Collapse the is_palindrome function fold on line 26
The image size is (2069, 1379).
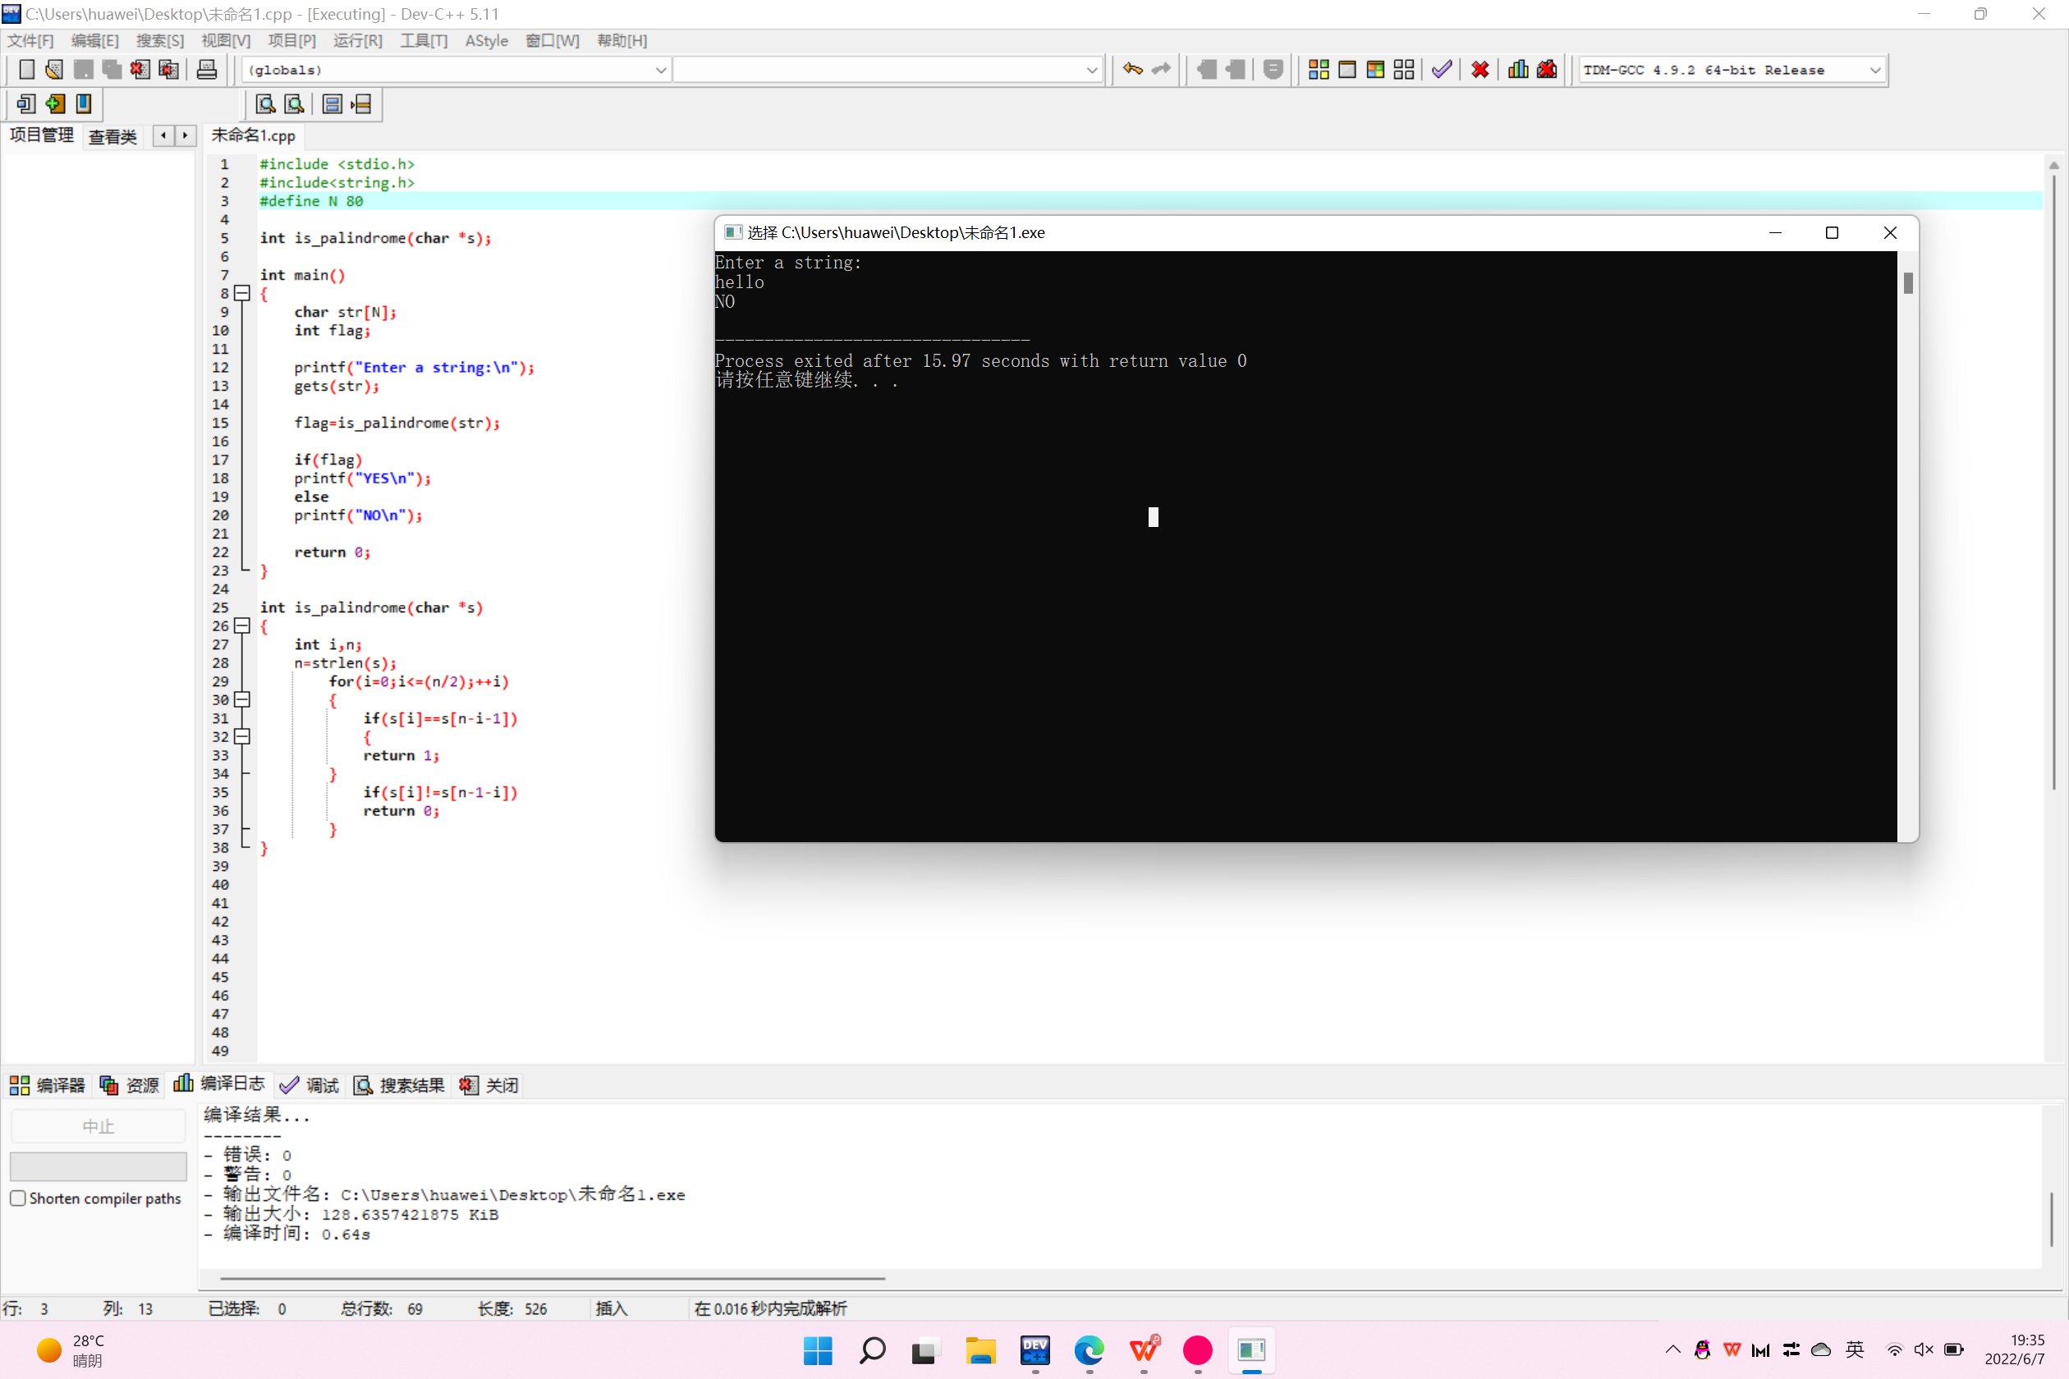tap(243, 625)
